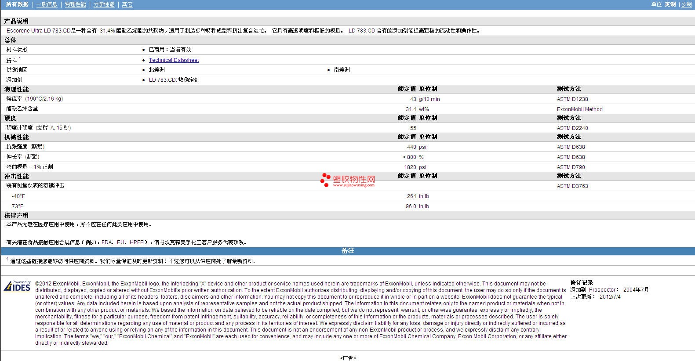Click the ASTM D790 test method
The height and width of the screenshot is (361, 695).
pyautogui.click(x=571, y=167)
